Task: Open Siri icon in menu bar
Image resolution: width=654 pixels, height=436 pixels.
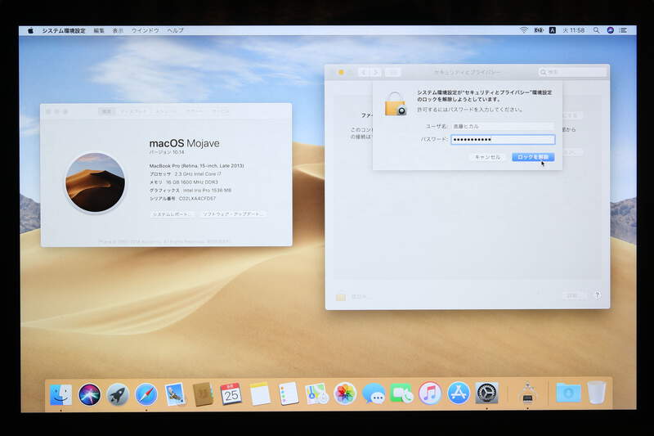Action: (610, 30)
